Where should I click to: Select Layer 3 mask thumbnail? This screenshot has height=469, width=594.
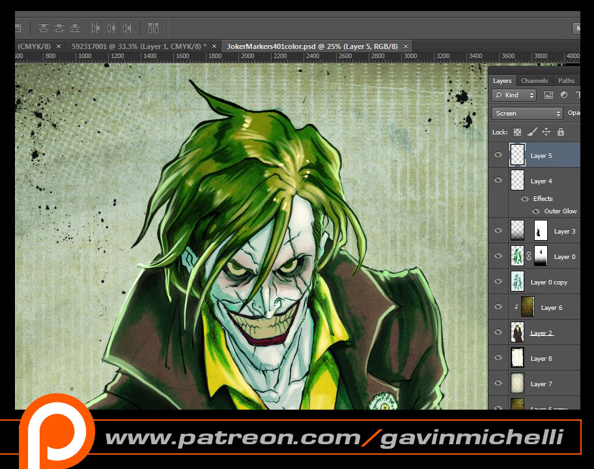point(541,230)
